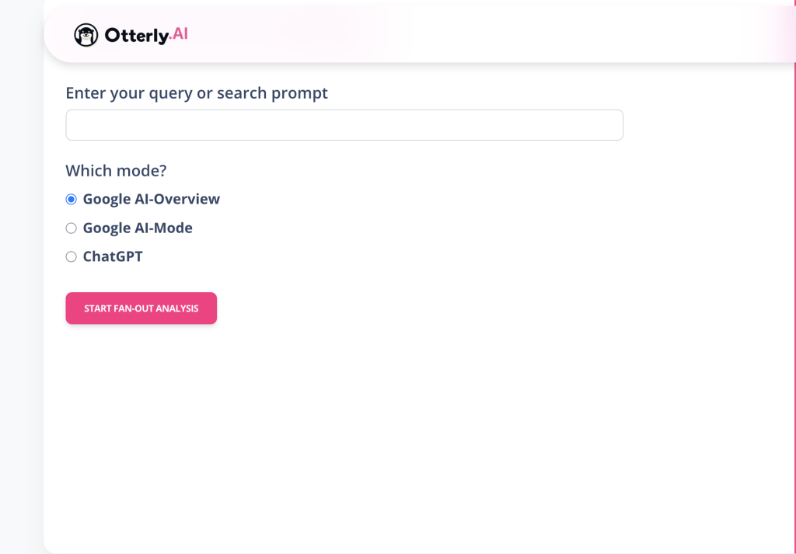
Task: Click the right end of the query input box
Action: tap(606, 125)
